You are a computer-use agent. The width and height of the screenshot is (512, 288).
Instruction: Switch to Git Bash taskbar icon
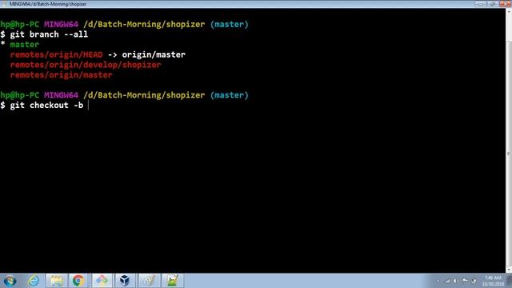click(102, 281)
